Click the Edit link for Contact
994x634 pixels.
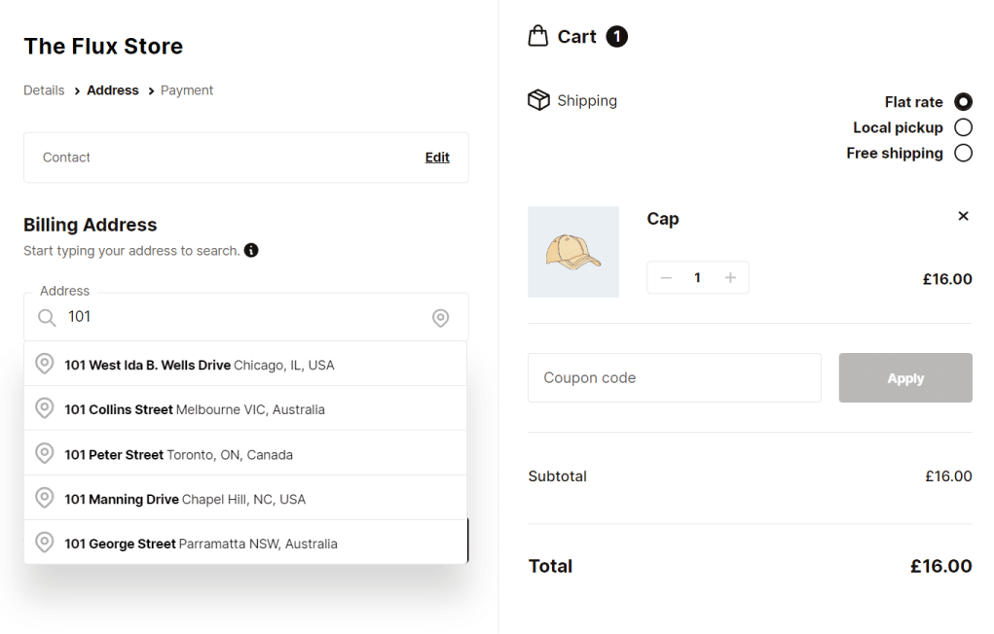pyautogui.click(x=436, y=157)
